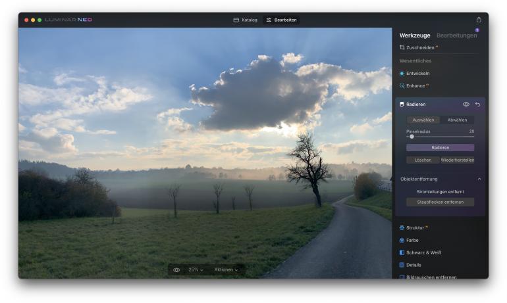Select the Werkzeuge panel tab

tap(415, 35)
